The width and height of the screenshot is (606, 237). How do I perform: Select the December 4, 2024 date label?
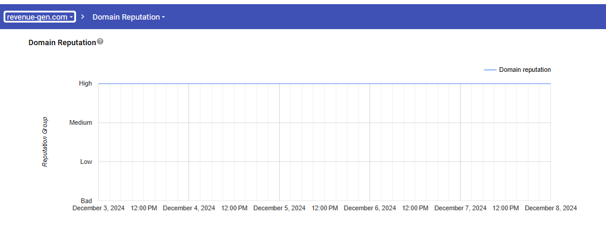point(189,208)
